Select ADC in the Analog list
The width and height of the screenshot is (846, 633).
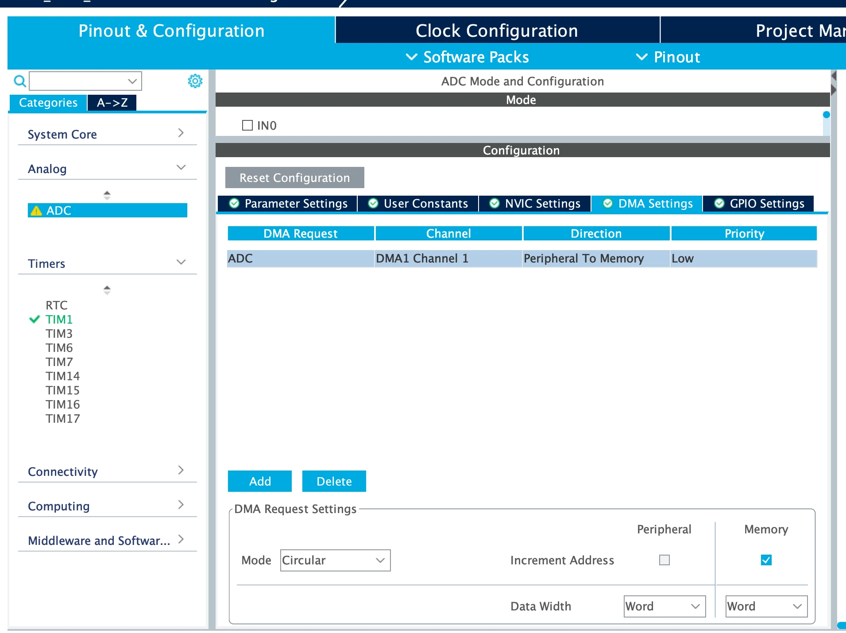[x=108, y=210]
